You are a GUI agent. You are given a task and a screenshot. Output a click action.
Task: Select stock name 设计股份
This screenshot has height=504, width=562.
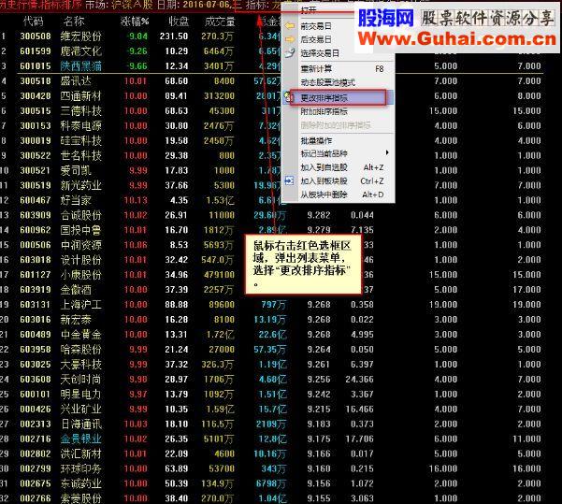click(x=81, y=260)
